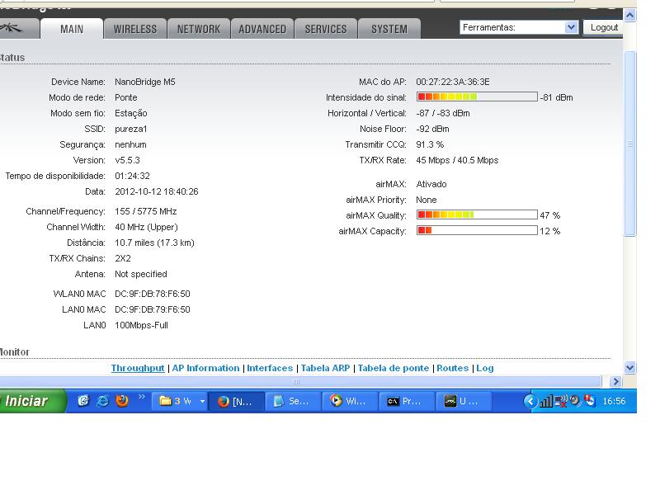Open the Tabela ARP link
This screenshot has width=660, height=495.
pos(325,368)
